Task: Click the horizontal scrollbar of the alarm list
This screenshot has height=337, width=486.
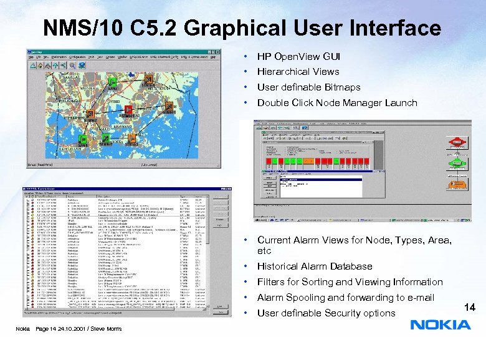Action: (115, 309)
